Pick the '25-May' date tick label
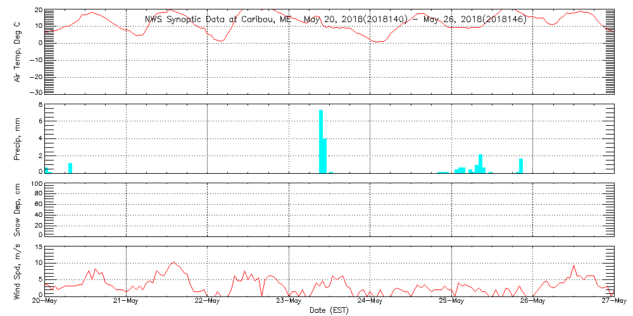 (x=451, y=301)
